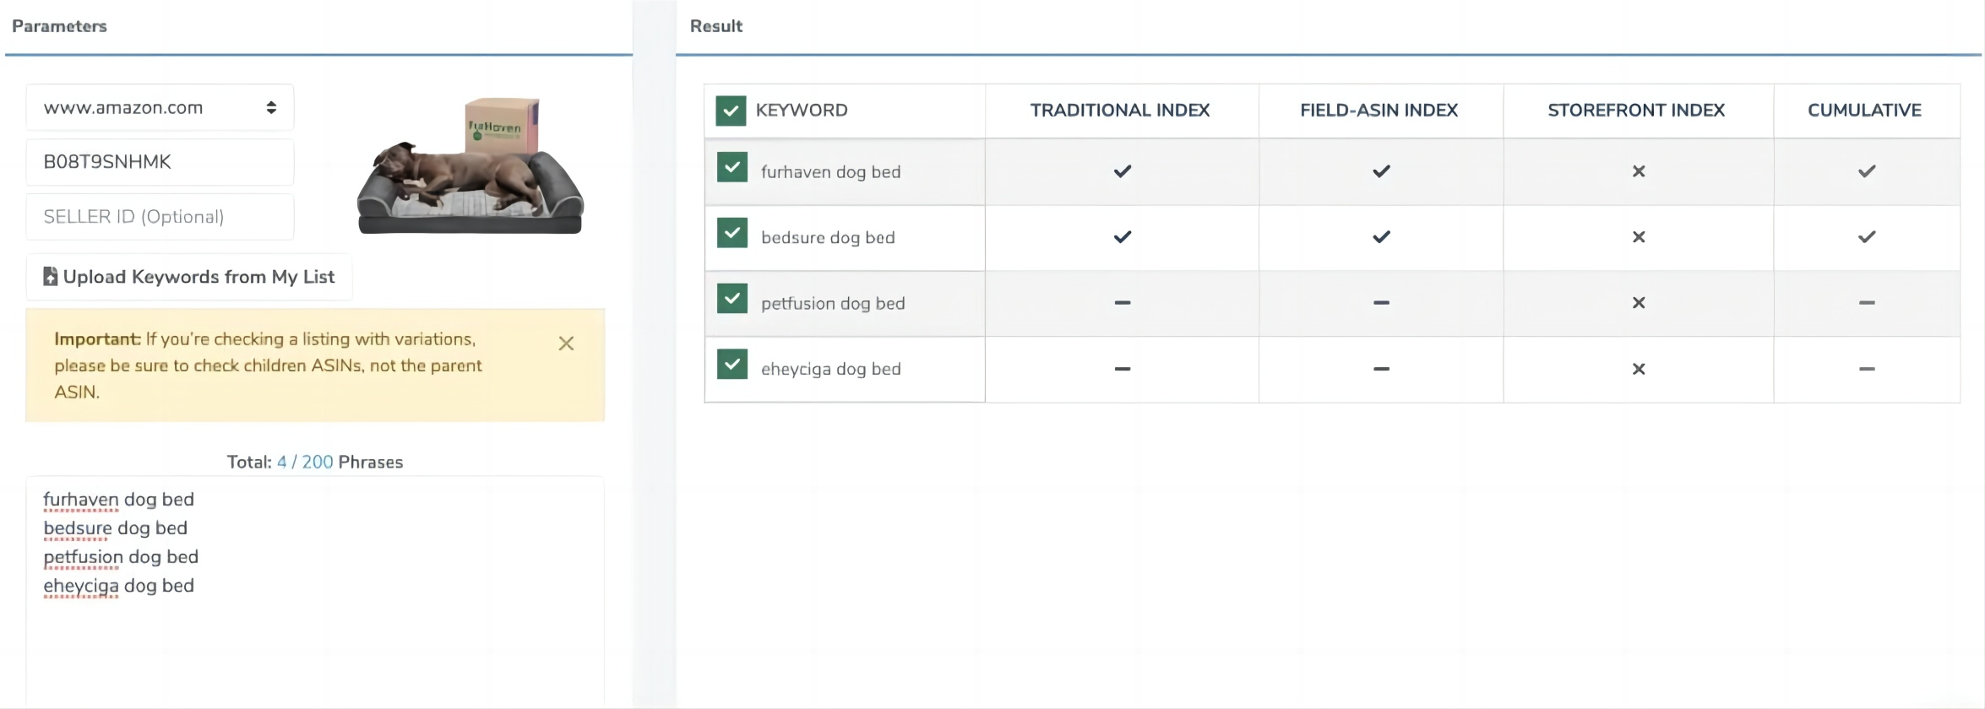
Task: Click the FIELD-ASIN INDEX column header
Action: click(1379, 111)
